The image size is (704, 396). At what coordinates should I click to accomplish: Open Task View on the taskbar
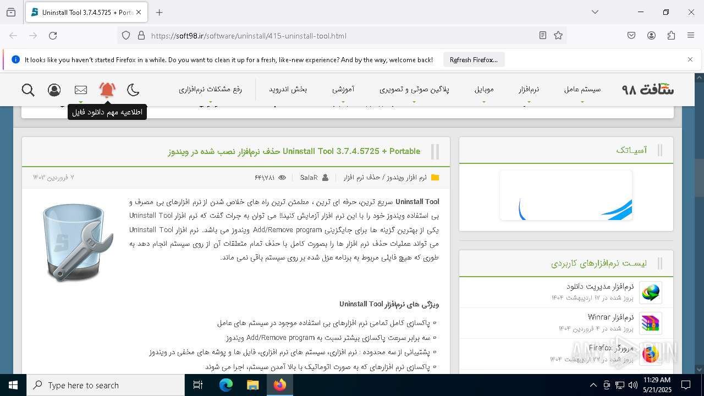[198, 385]
